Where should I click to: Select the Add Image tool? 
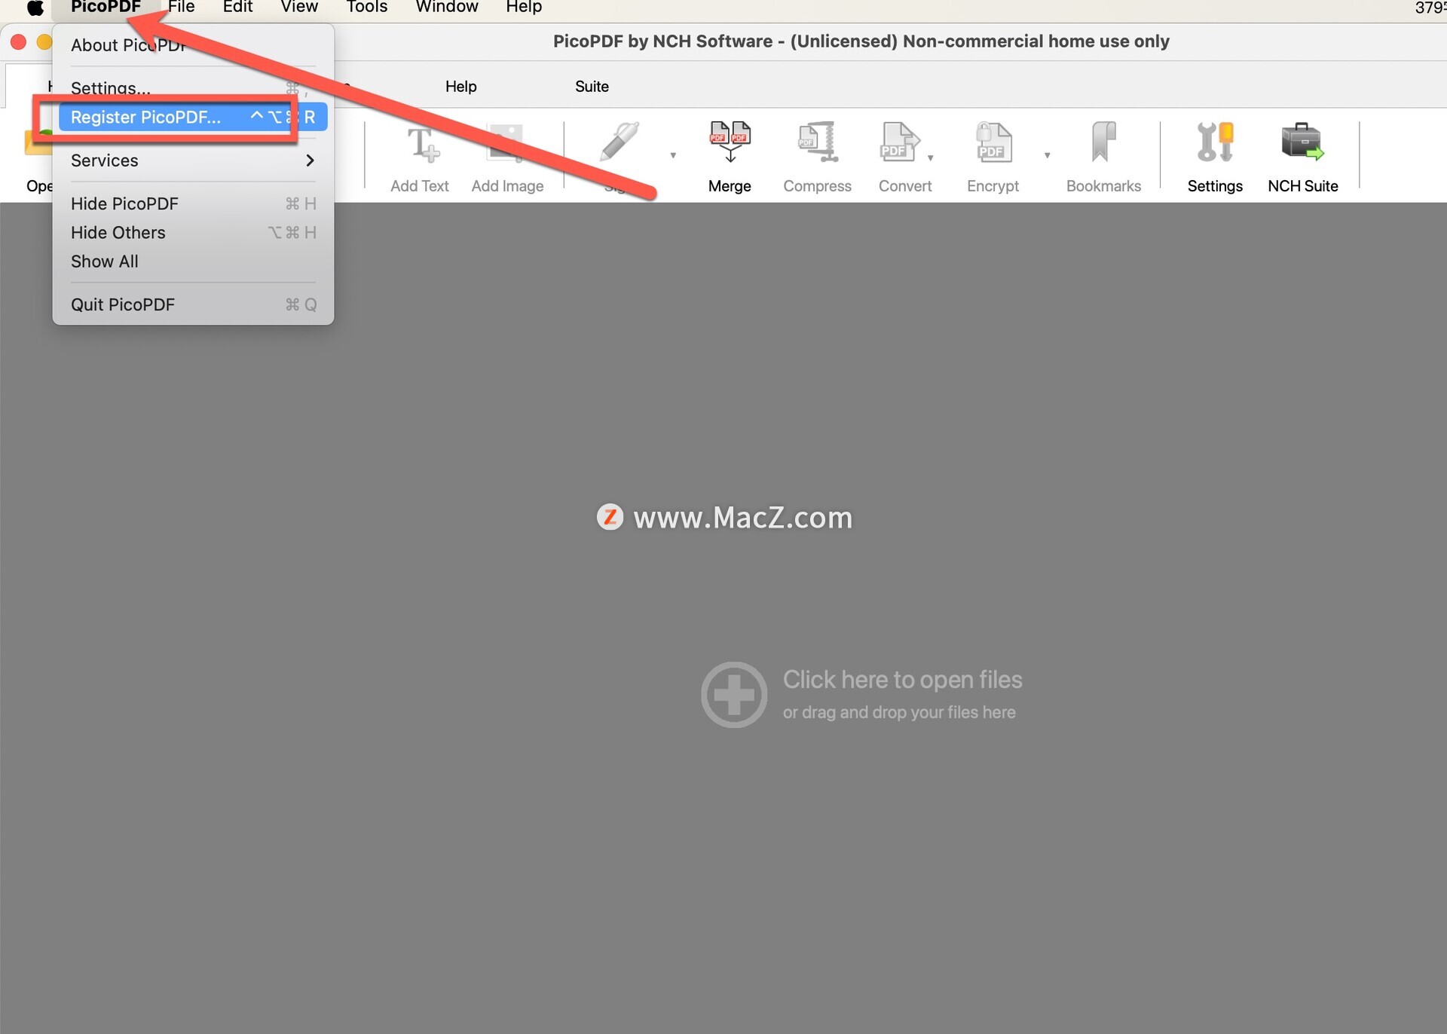pyautogui.click(x=506, y=145)
